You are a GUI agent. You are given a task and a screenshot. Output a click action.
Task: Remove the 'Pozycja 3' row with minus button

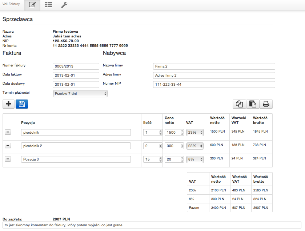[8, 159]
